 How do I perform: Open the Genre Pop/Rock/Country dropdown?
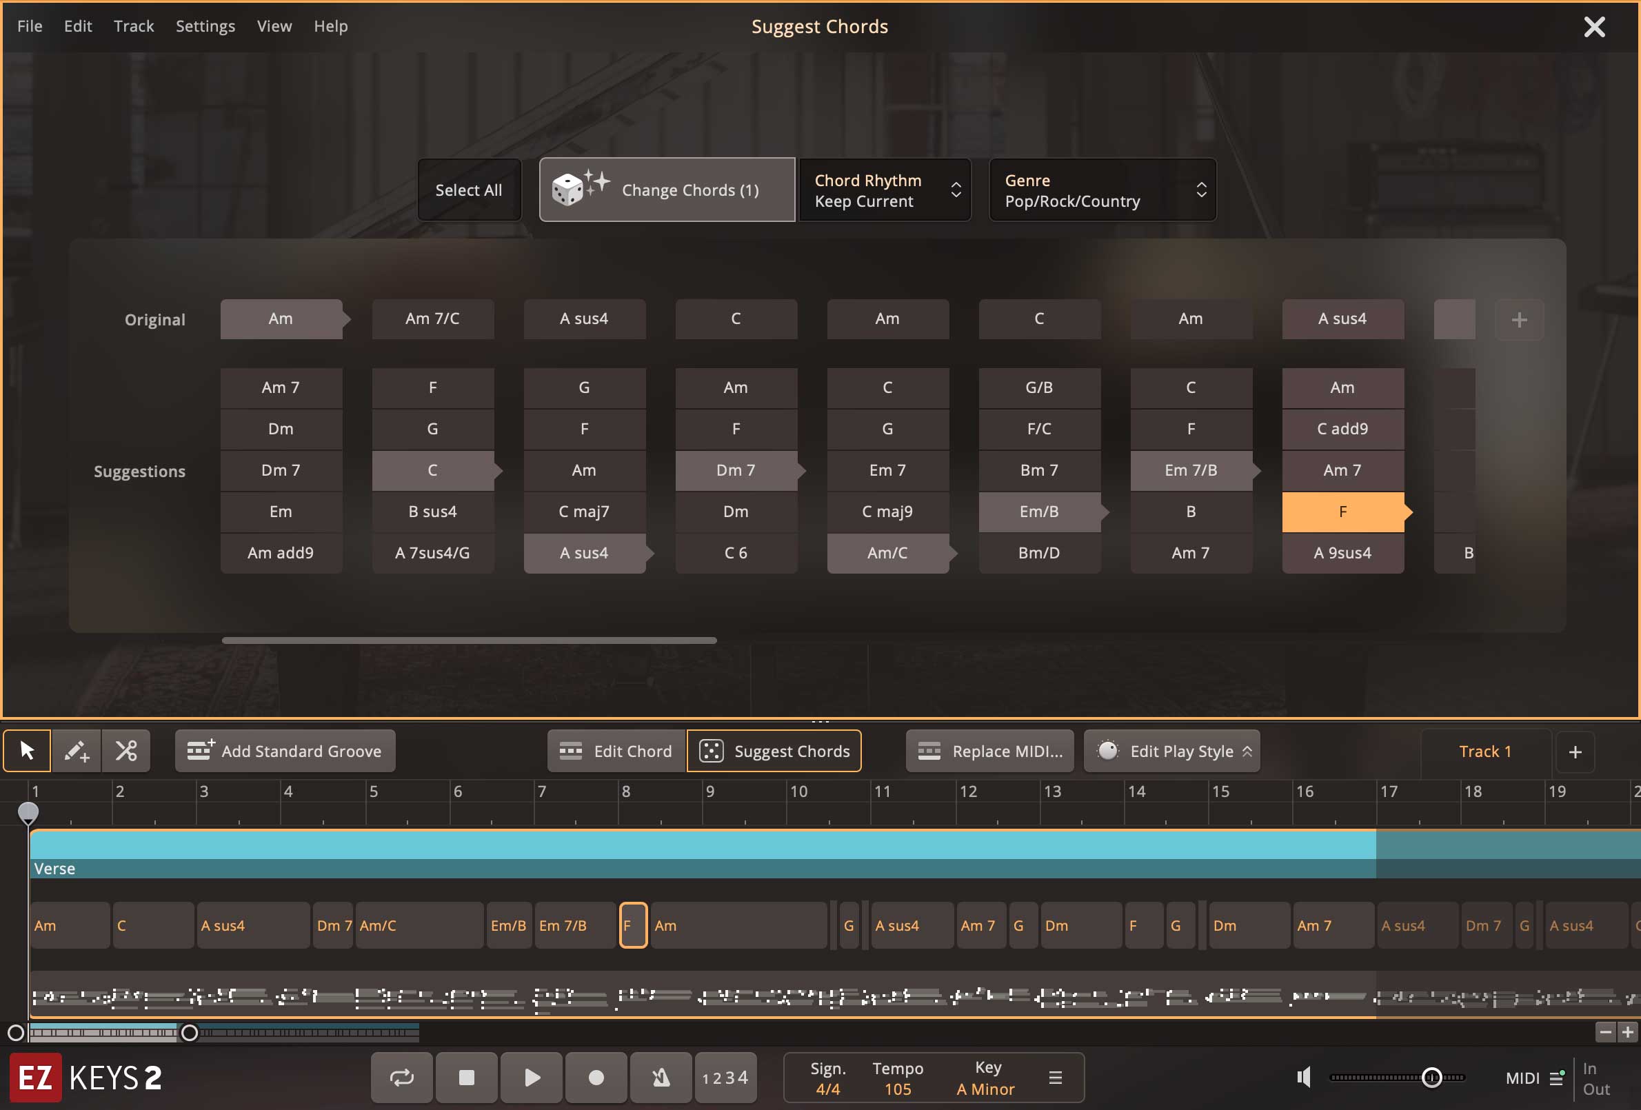coord(1102,190)
